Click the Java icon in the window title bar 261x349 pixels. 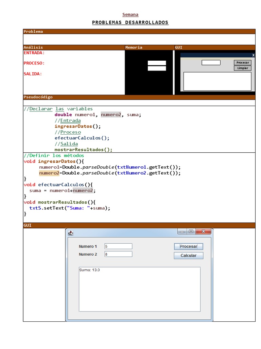(x=71, y=233)
